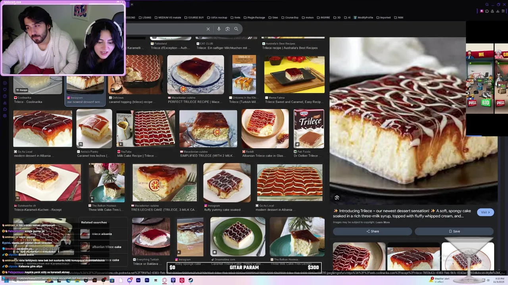Open the Gutekueche.ch Trilece-Karamell-Kuchen image

click(x=48, y=182)
